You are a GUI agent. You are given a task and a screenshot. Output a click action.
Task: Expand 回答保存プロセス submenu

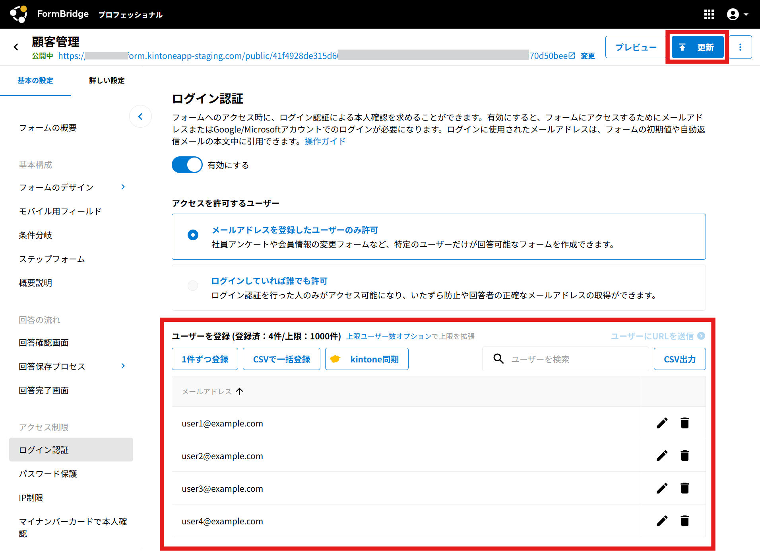pyautogui.click(x=123, y=366)
